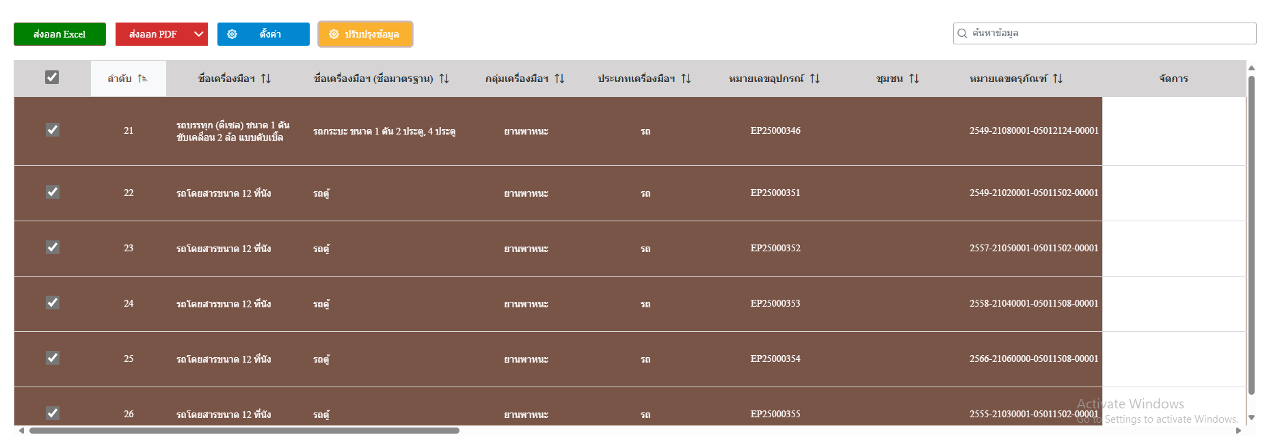Click sequence number 24 cell
Image resolution: width=1269 pixels, height=448 pixels.
129,303
